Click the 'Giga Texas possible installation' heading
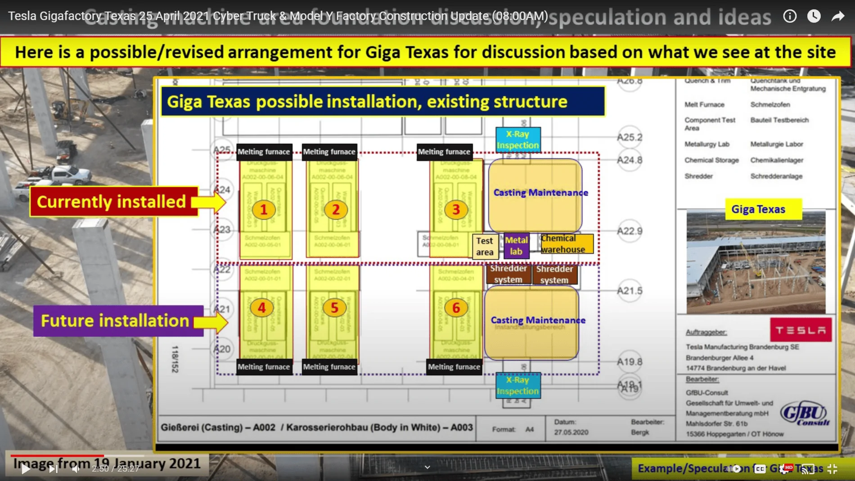855x481 pixels. click(x=383, y=102)
